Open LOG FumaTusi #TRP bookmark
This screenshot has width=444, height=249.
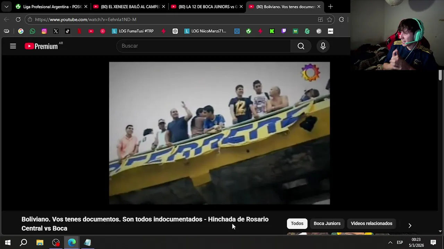coord(133,31)
